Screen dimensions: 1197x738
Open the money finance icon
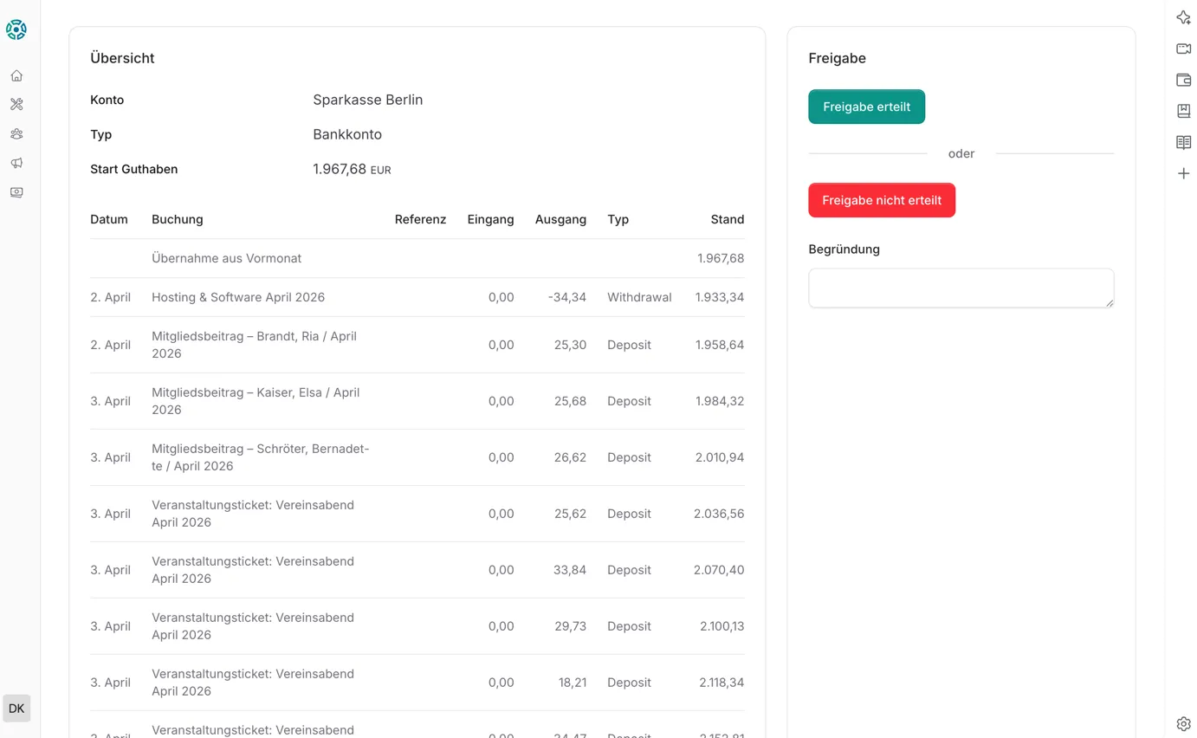tap(16, 192)
